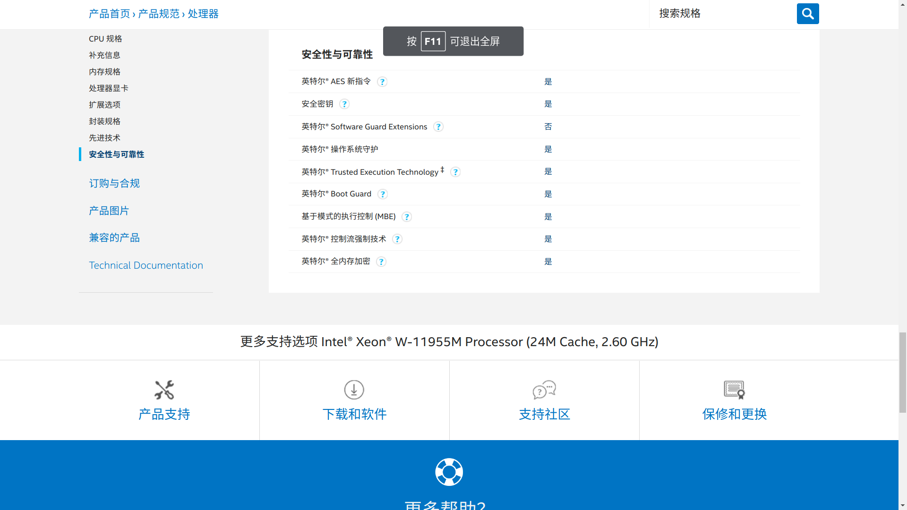Click 是 value in 全内存加密 row
The height and width of the screenshot is (510, 907).
pos(548,262)
